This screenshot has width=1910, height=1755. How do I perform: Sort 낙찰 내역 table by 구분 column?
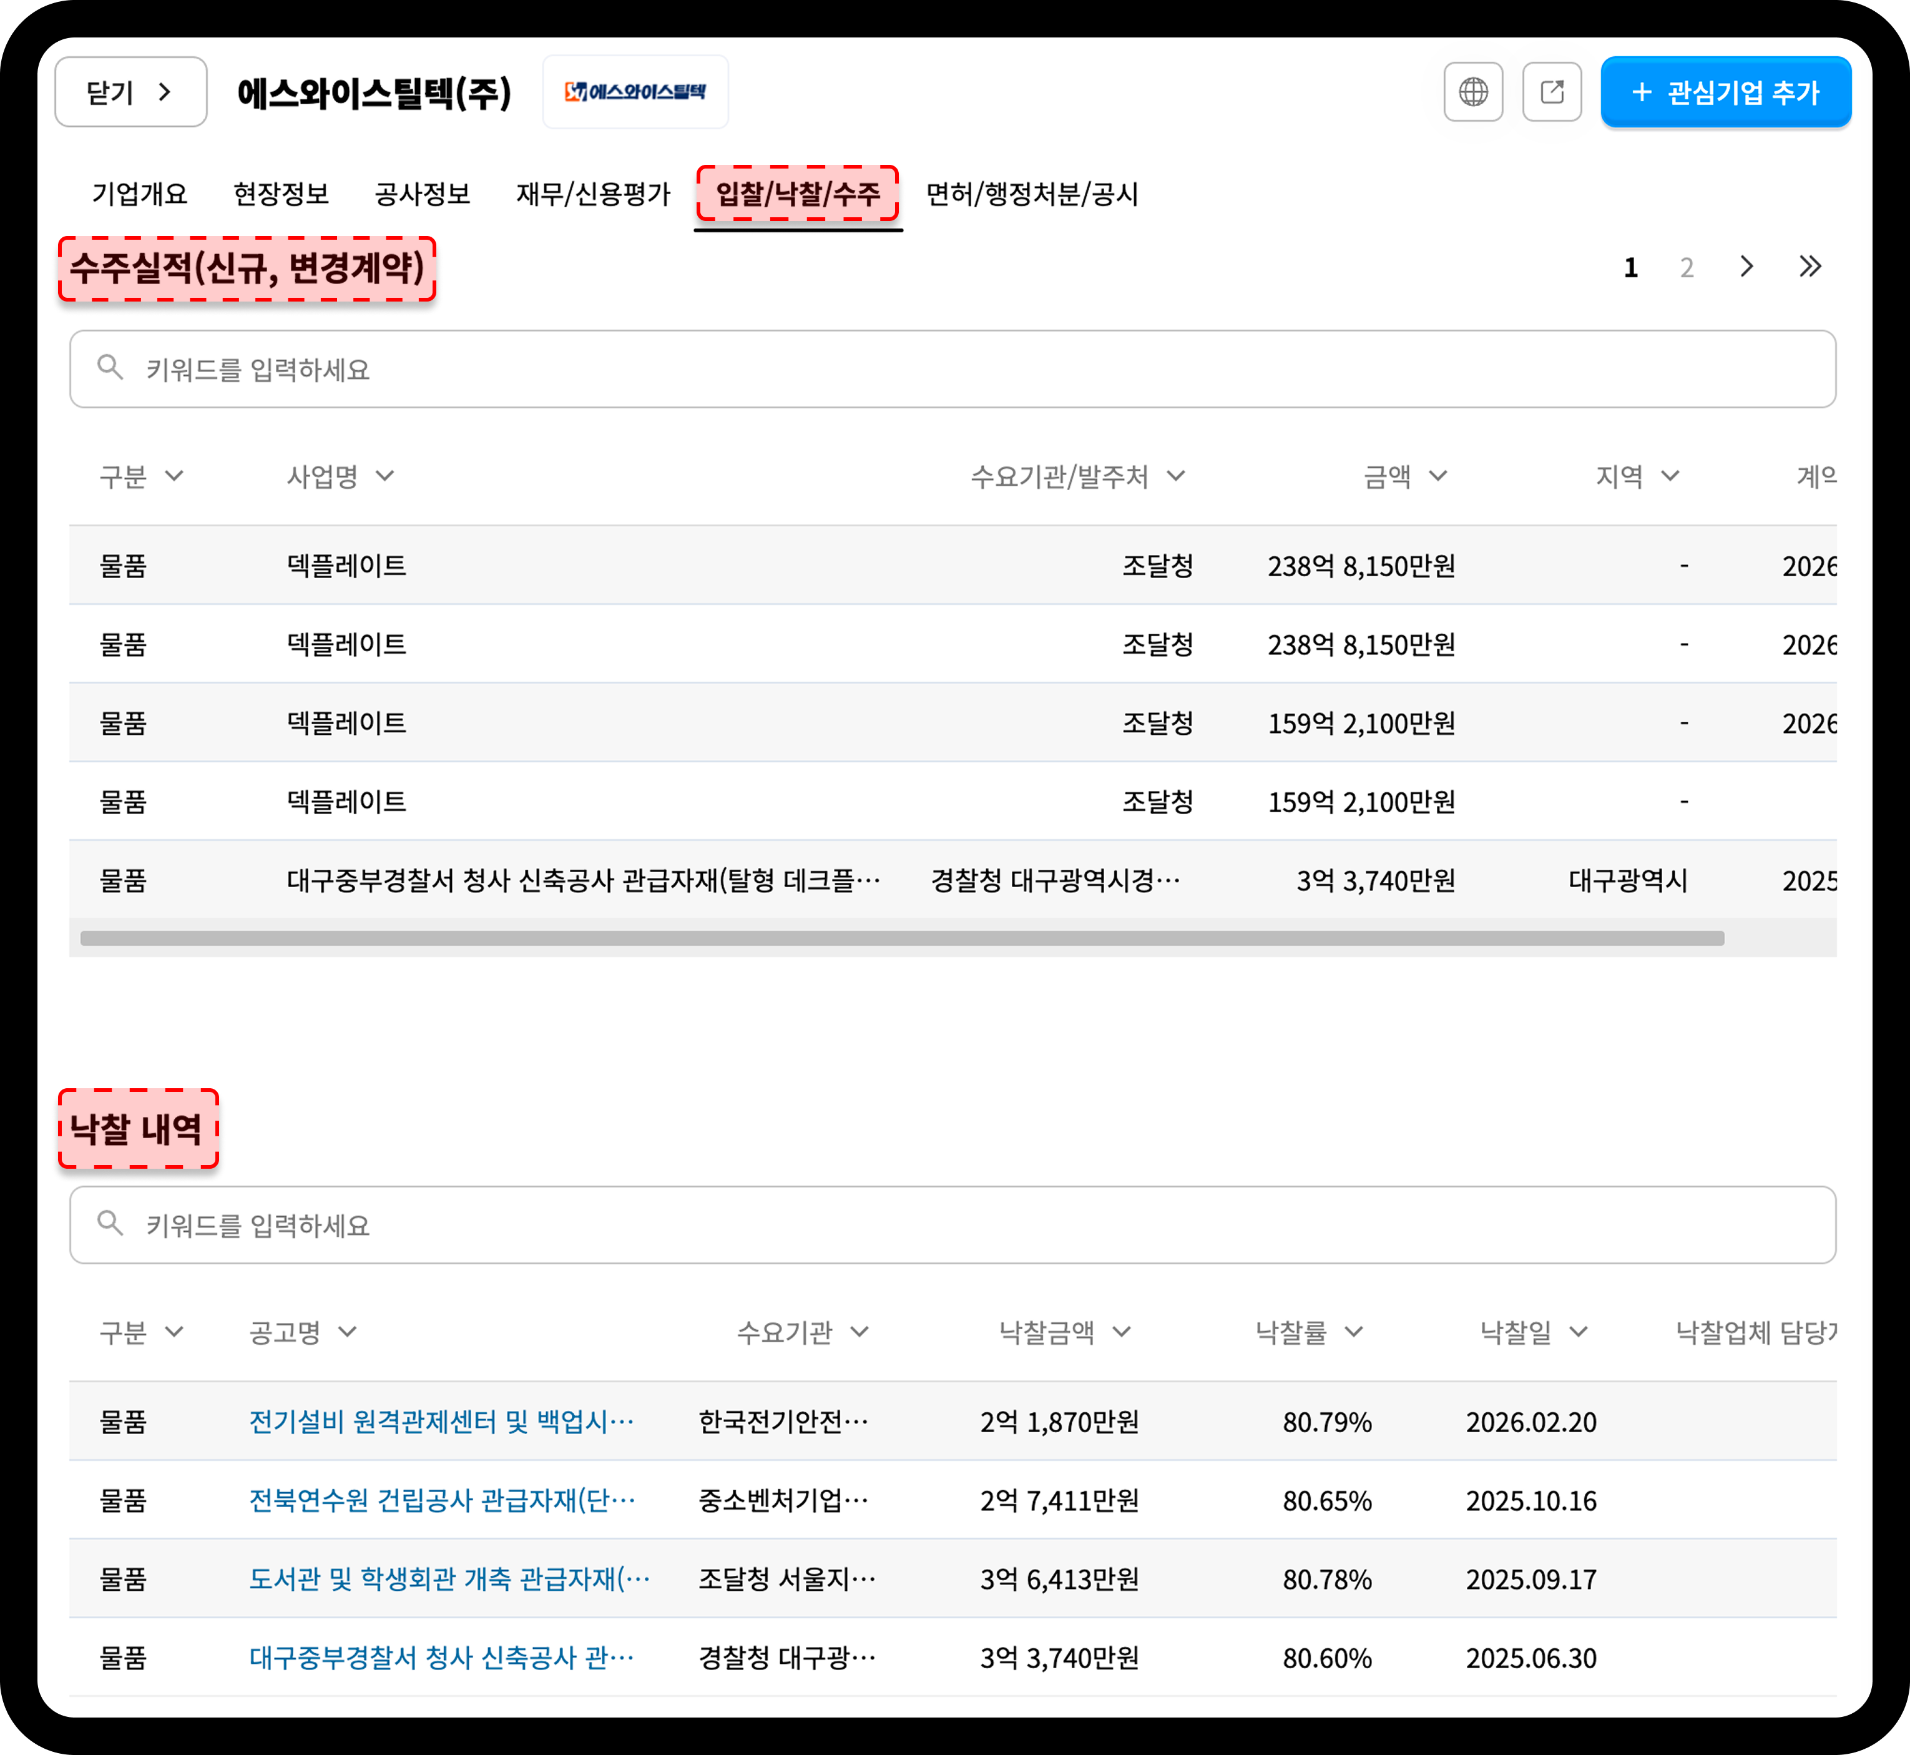point(142,1332)
